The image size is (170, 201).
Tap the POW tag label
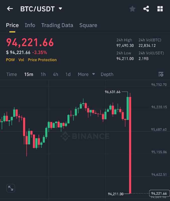tap(10, 60)
